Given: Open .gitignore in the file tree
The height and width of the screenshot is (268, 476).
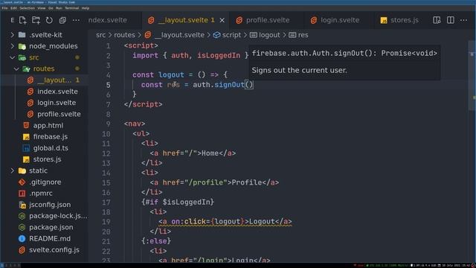Looking at the screenshot, I should [x=44, y=182].
